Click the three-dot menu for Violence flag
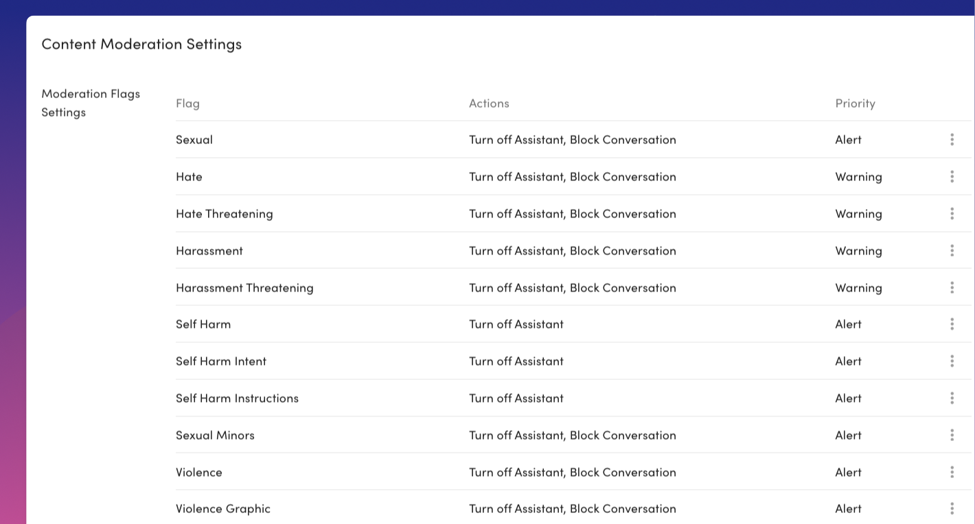This screenshot has height=524, width=975. coord(952,473)
